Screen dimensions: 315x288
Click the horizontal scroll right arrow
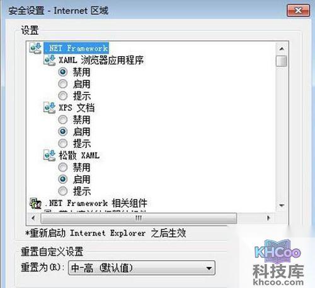tap(268, 218)
